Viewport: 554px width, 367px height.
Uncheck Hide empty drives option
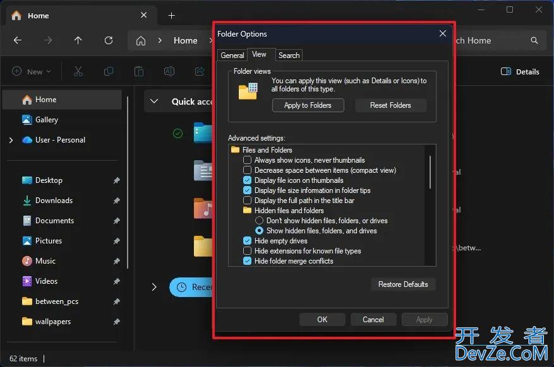coord(248,241)
